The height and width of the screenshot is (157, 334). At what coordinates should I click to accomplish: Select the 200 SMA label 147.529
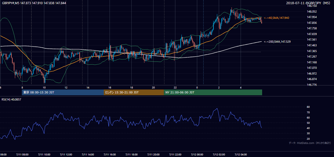[x=277, y=42]
